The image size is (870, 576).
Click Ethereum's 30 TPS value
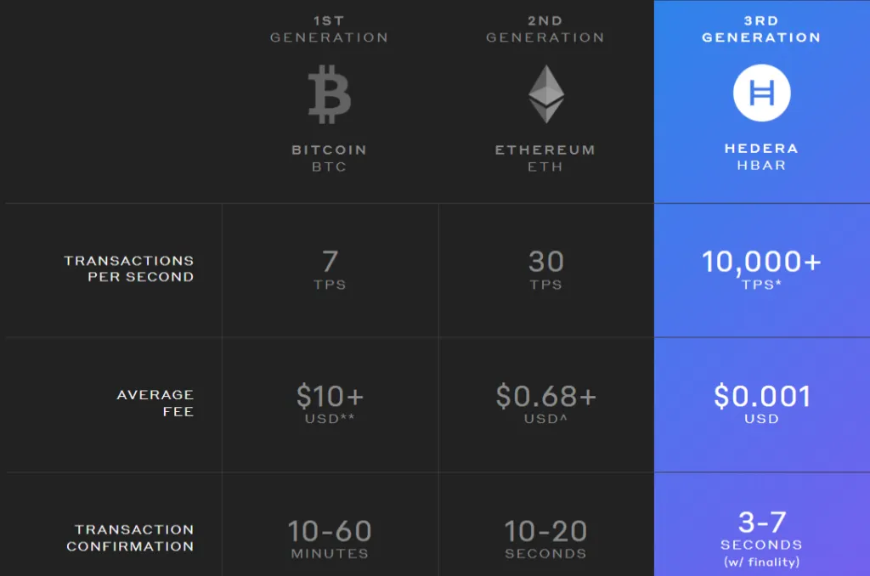[x=545, y=268]
